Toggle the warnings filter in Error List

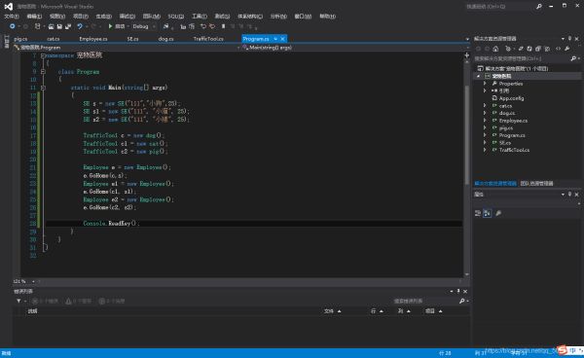tap(79, 301)
